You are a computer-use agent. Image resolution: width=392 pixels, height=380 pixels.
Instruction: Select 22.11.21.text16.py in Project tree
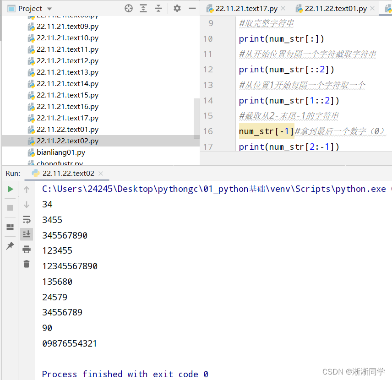67,107
